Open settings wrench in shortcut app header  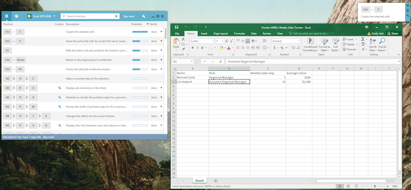pyautogui.click(x=143, y=16)
